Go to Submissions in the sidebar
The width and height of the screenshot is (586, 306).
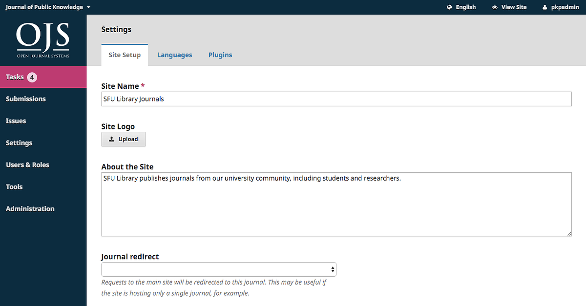26,99
